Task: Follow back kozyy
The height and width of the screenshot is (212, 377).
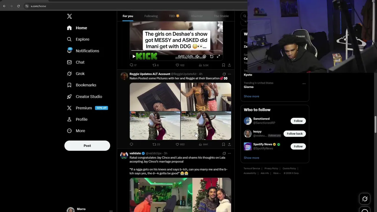Action: [x=295, y=134]
